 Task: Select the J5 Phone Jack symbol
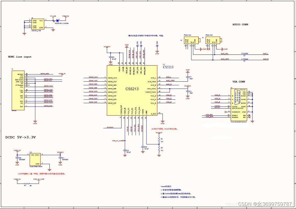(x=213, y=40)
